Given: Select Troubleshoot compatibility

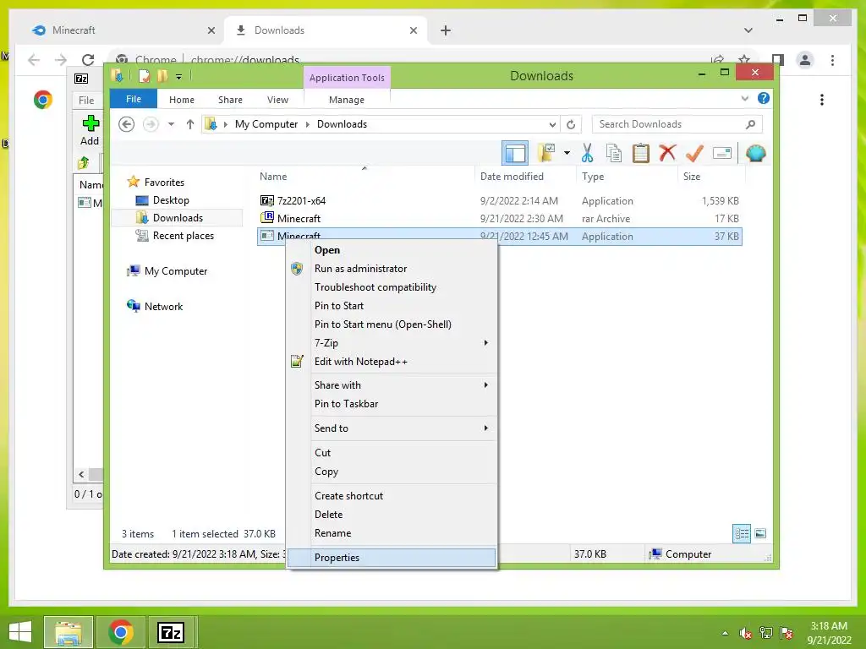Looking at the screenshot, I should 392,287.
